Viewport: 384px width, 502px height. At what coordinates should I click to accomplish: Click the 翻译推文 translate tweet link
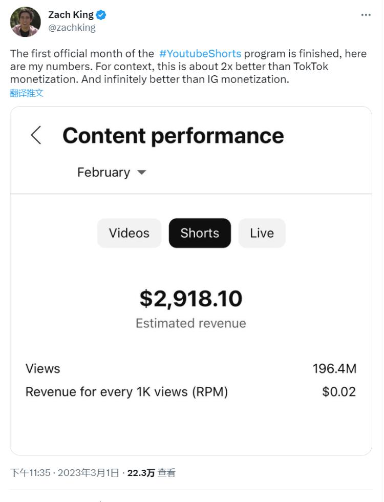27,93
